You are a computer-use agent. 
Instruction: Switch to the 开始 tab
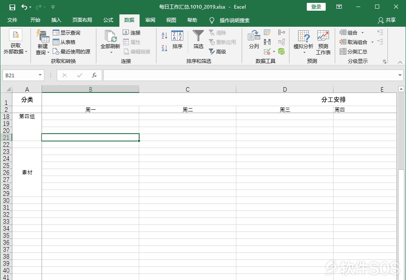[x=35, y=20]
